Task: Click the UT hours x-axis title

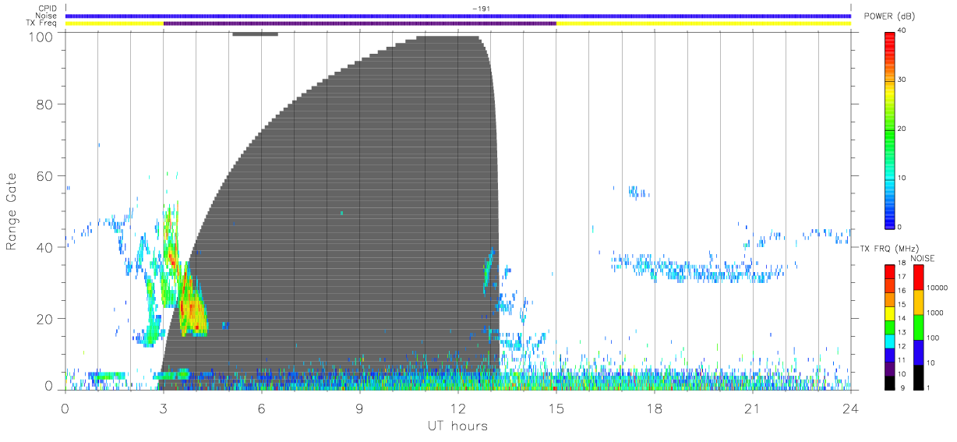Action: tap(457, 426)
